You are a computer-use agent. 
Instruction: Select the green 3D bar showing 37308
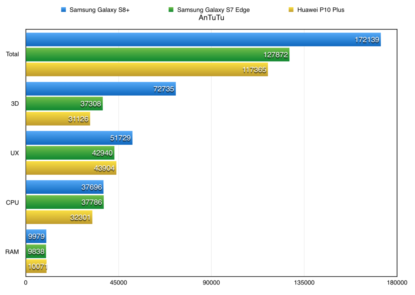[x=64, y=104]
